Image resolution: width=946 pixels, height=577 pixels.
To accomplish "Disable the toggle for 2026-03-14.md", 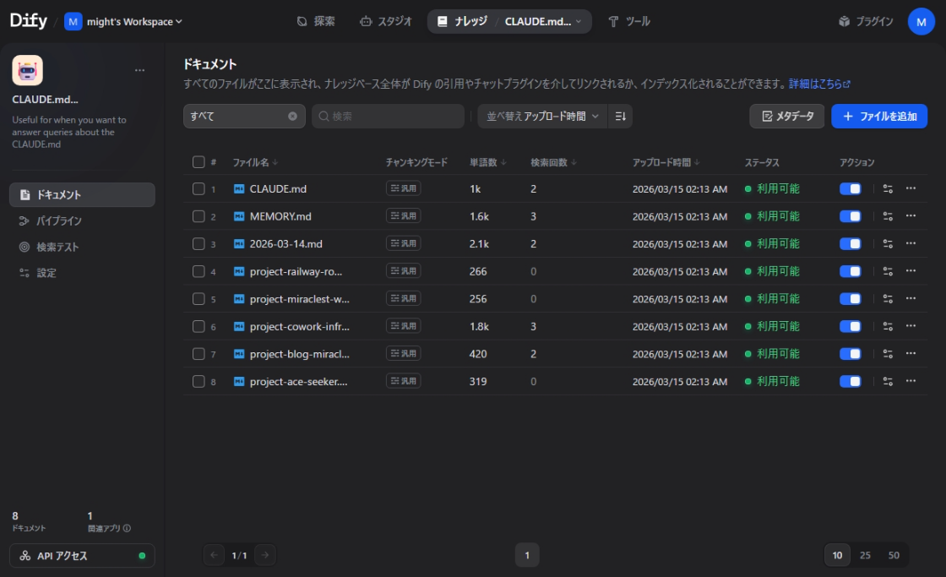I will tap(850, 244).
